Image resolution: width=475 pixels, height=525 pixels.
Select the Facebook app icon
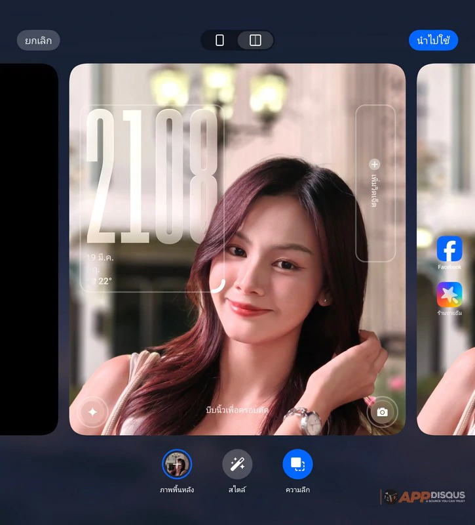[x=449, y=249]
